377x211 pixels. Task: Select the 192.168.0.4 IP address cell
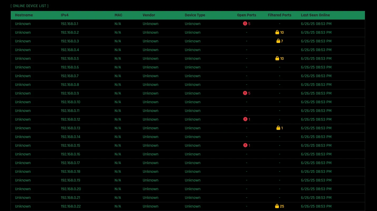[x=70, y=50]
